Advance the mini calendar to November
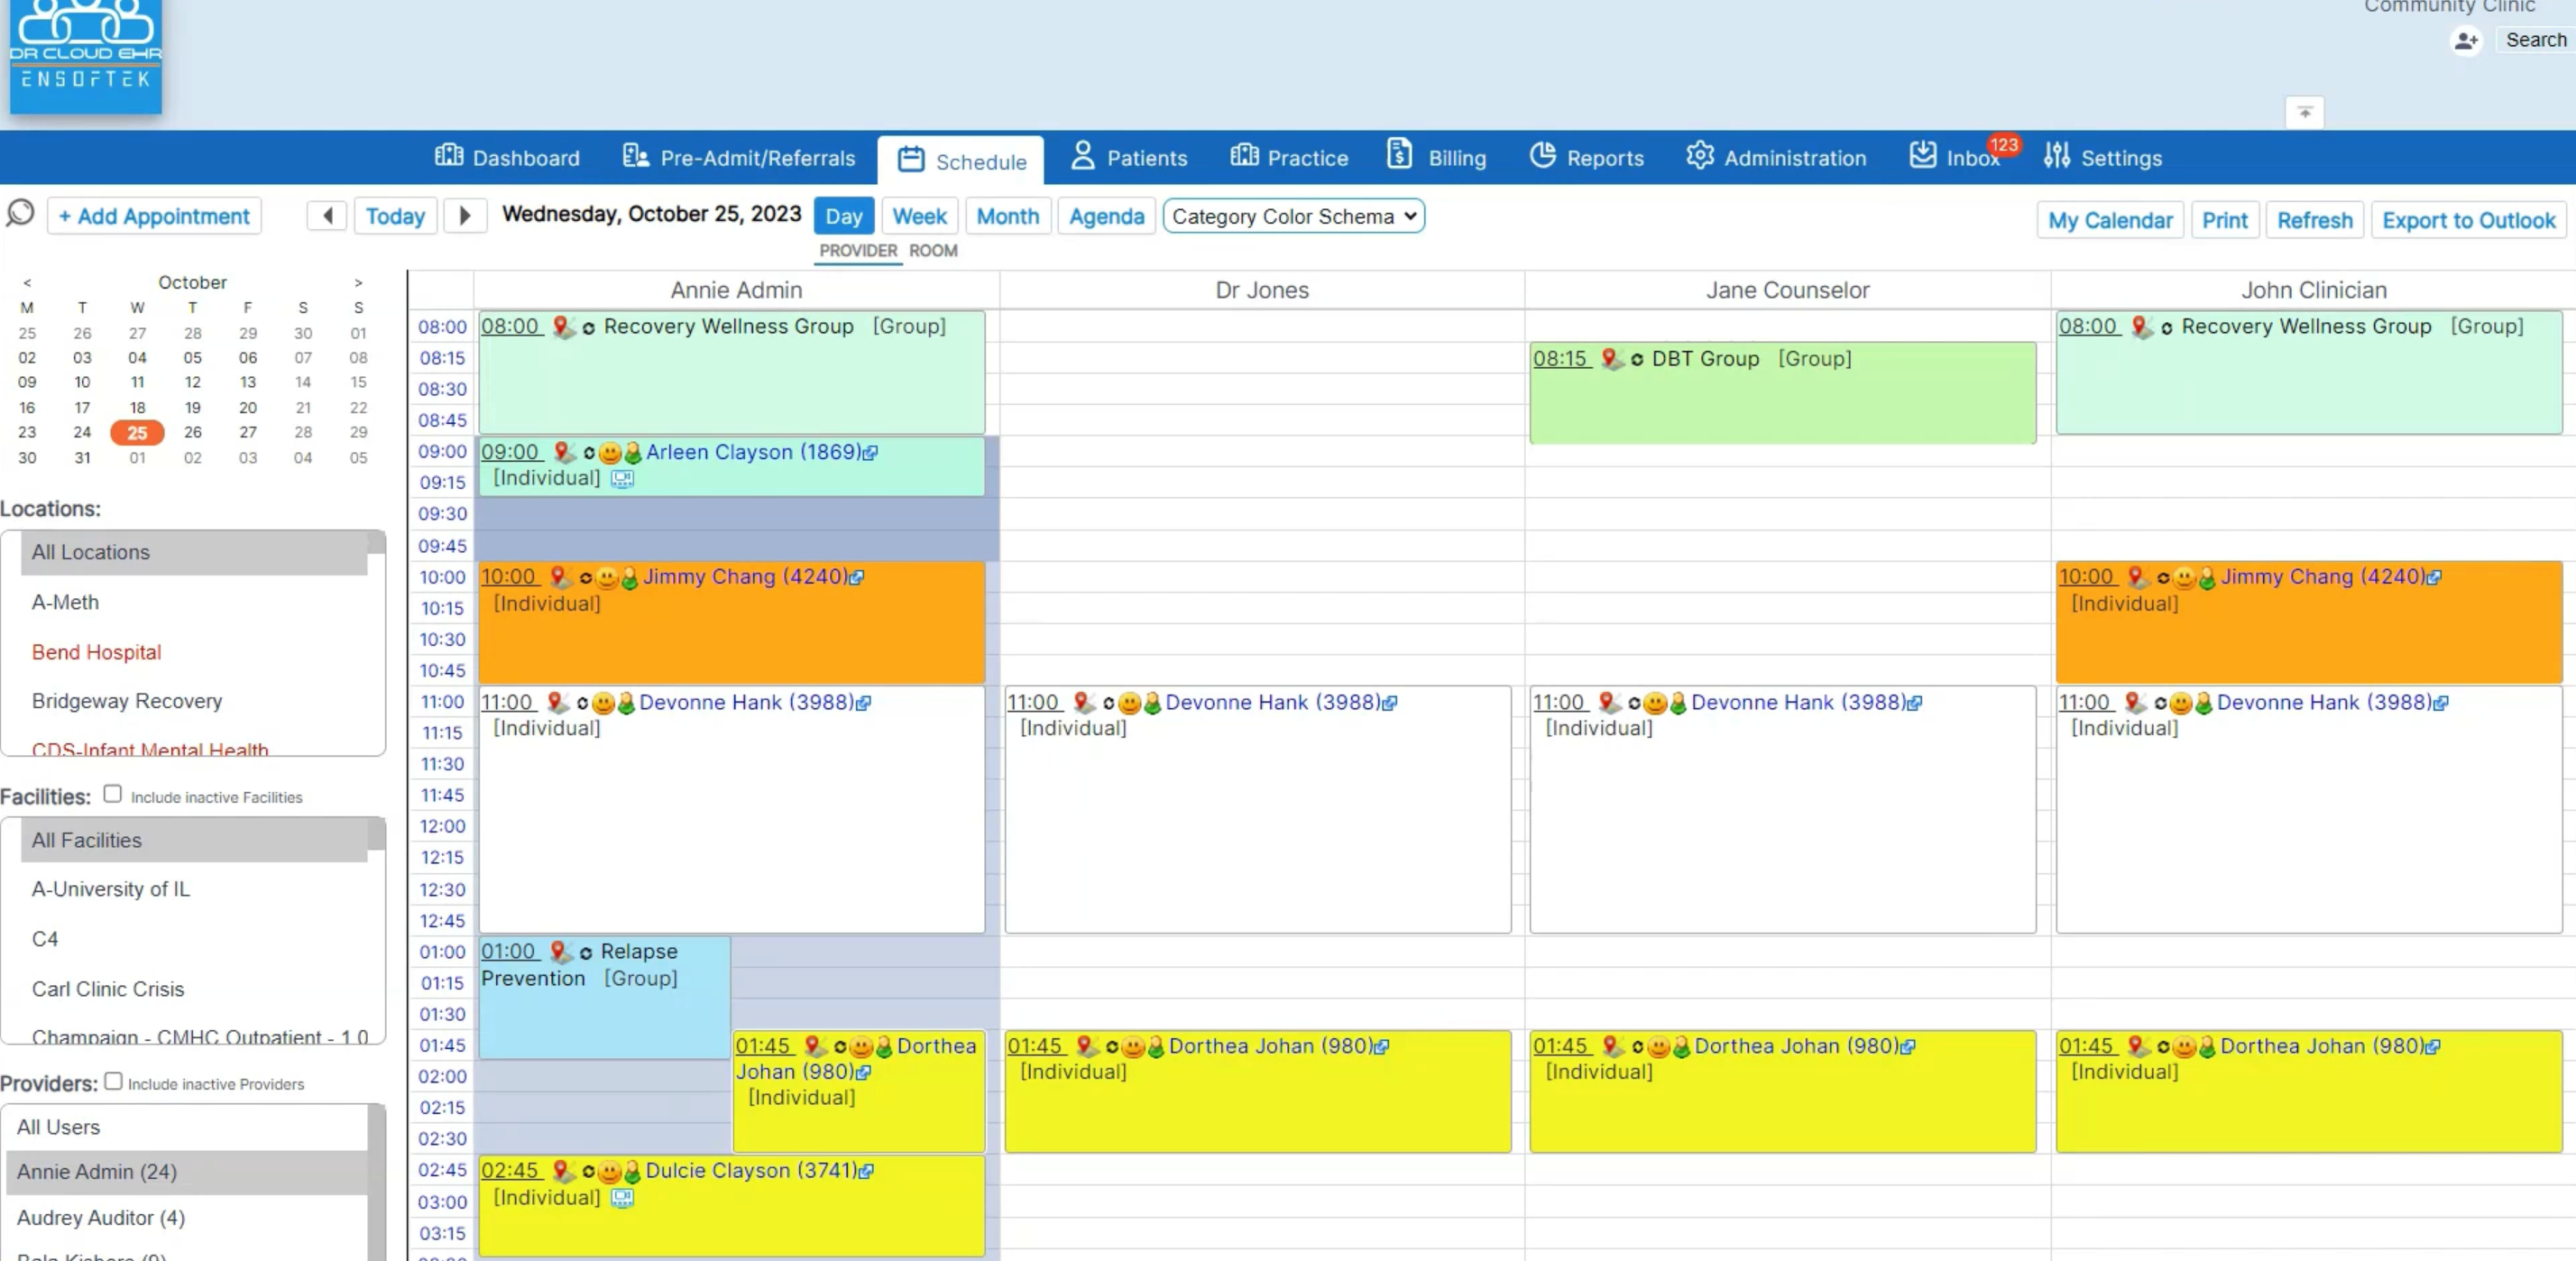The height and width of the screenshot is (1261, 2576). tap(358, 283)
